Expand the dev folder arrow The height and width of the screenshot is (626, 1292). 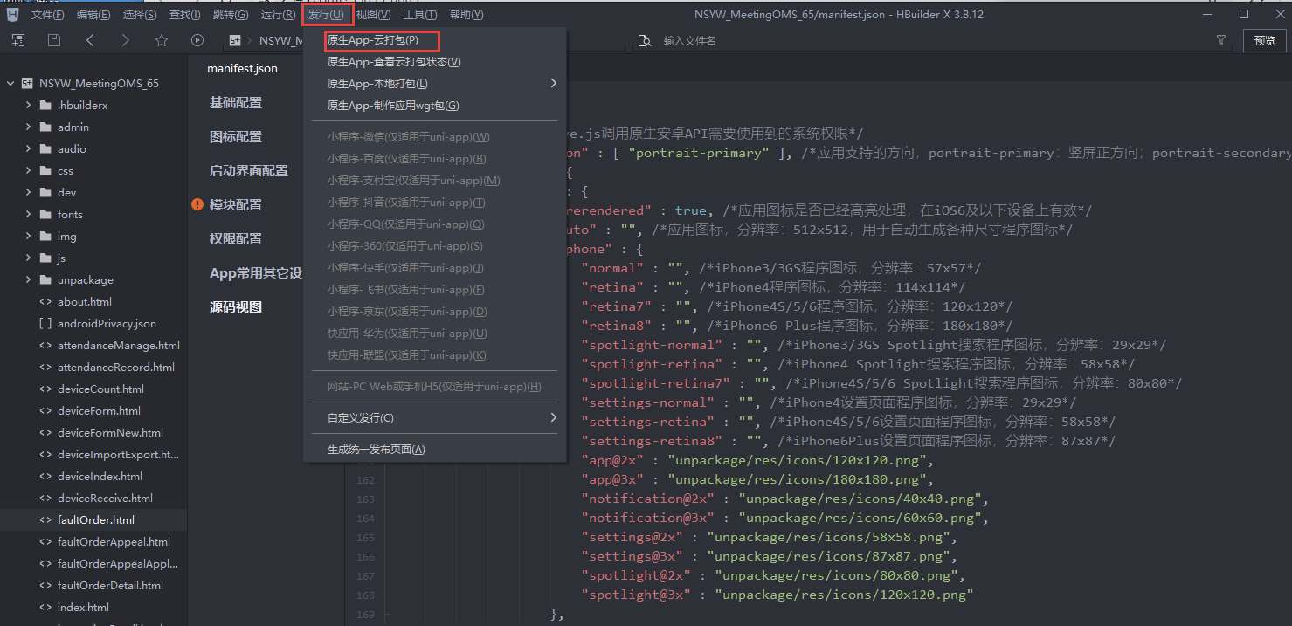[x=28, y=192]
